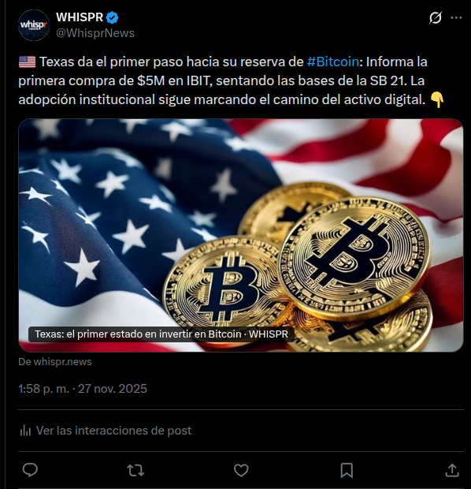Image resolution: width=471 pixels, height=489 pixels.
Task: Open the @WhisprNews handle link
Action: (95, 33)
